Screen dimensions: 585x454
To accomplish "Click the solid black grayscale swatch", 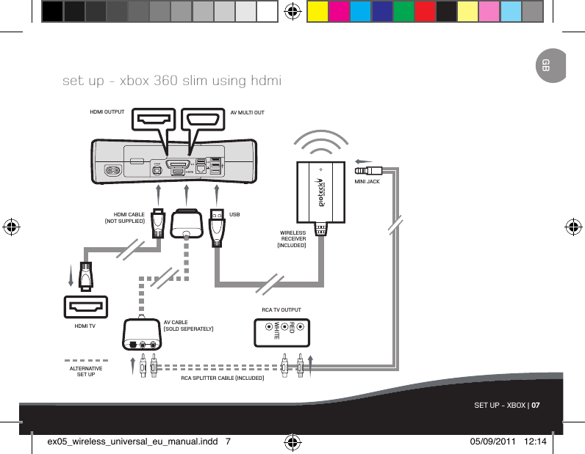I will [53, 12].
